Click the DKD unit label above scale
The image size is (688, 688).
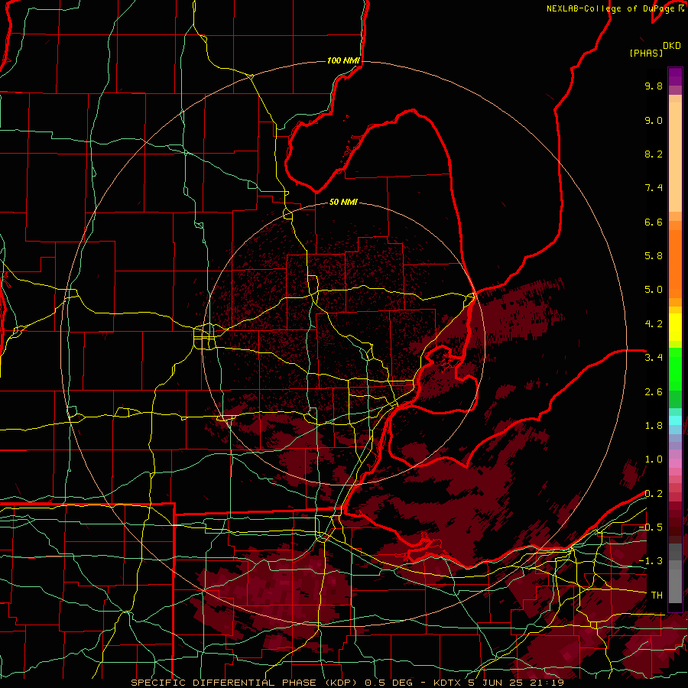point(672,45)
